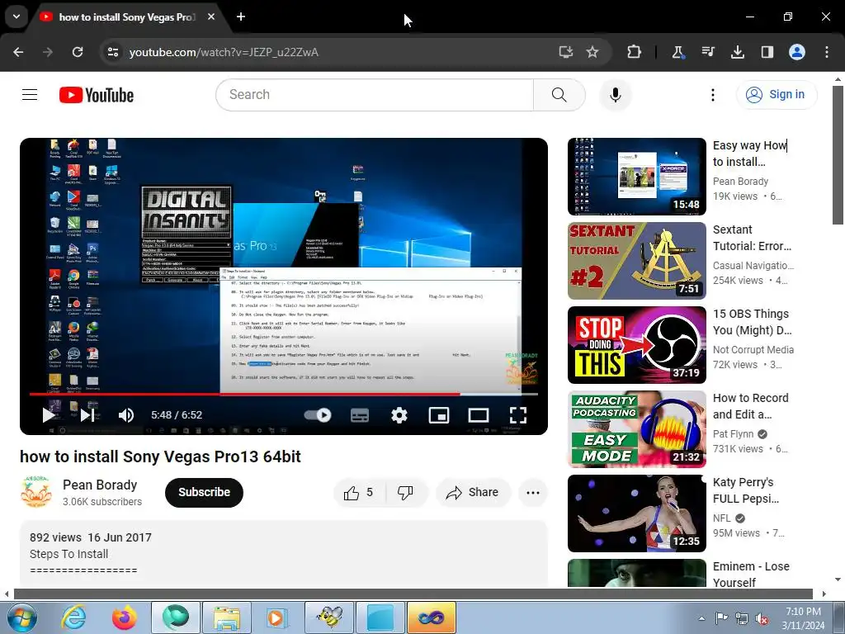Install app icon in address bar
This screenshot has width=845, height=634.
point(565,52)
